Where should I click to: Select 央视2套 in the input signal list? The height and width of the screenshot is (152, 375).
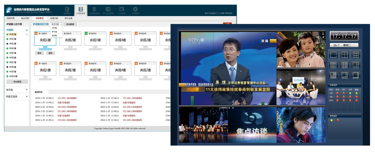pyautogui.click(x=13, y=39)
